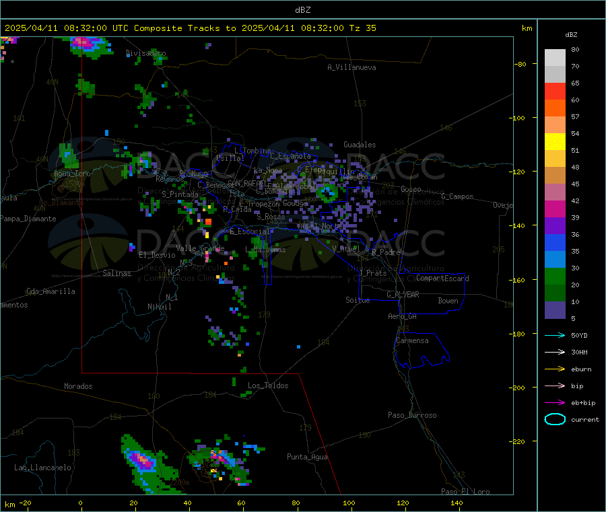Screen dimensions: 606x512
Task: Click the 'Guadales' map label
Action: click(x=360, y=145)
